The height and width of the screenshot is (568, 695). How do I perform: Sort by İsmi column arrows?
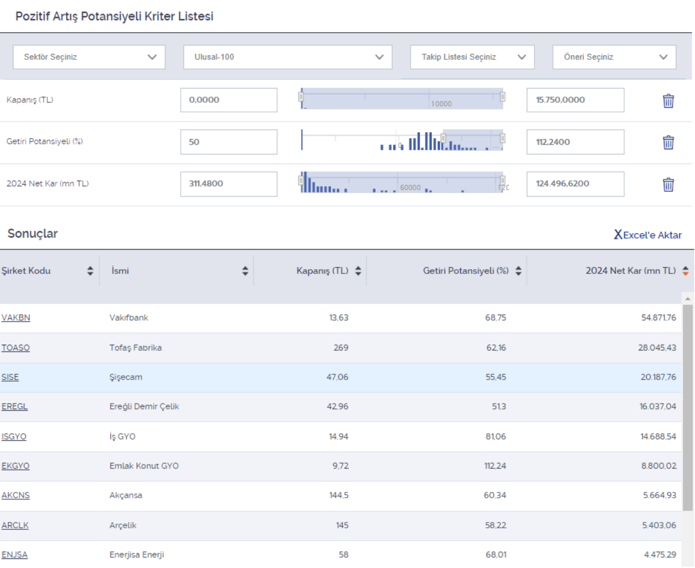click(x=245, y=271)
